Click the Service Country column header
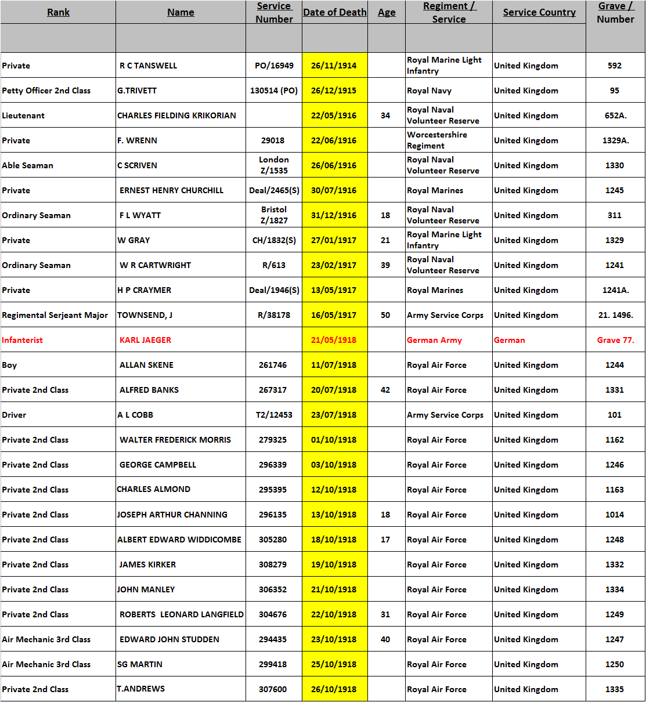The height and width of the screenshot is (702, 646). 539,12
